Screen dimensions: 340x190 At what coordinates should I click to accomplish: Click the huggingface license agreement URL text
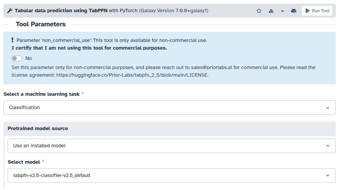pyautogui.click(x=132, y=75)
